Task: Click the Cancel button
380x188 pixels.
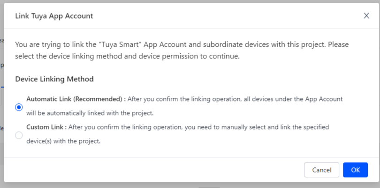Action: [x=321, y=170]
